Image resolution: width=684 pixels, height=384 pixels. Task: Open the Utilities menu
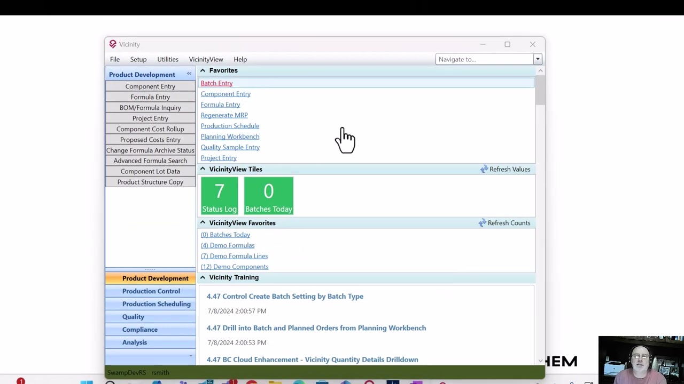coord(168,59)
